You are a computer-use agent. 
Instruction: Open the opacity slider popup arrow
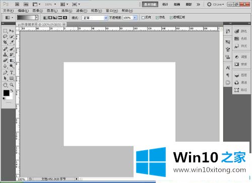pyautogui.click(x=135, y=18)
